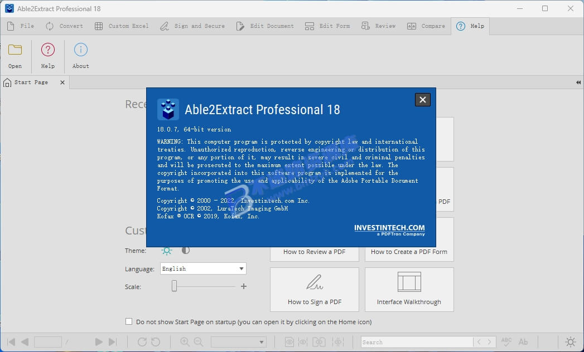Image resolution: width=584 pixels, height=352 pixels.
Task: Open the About info icon
Action: click(80, 50)
